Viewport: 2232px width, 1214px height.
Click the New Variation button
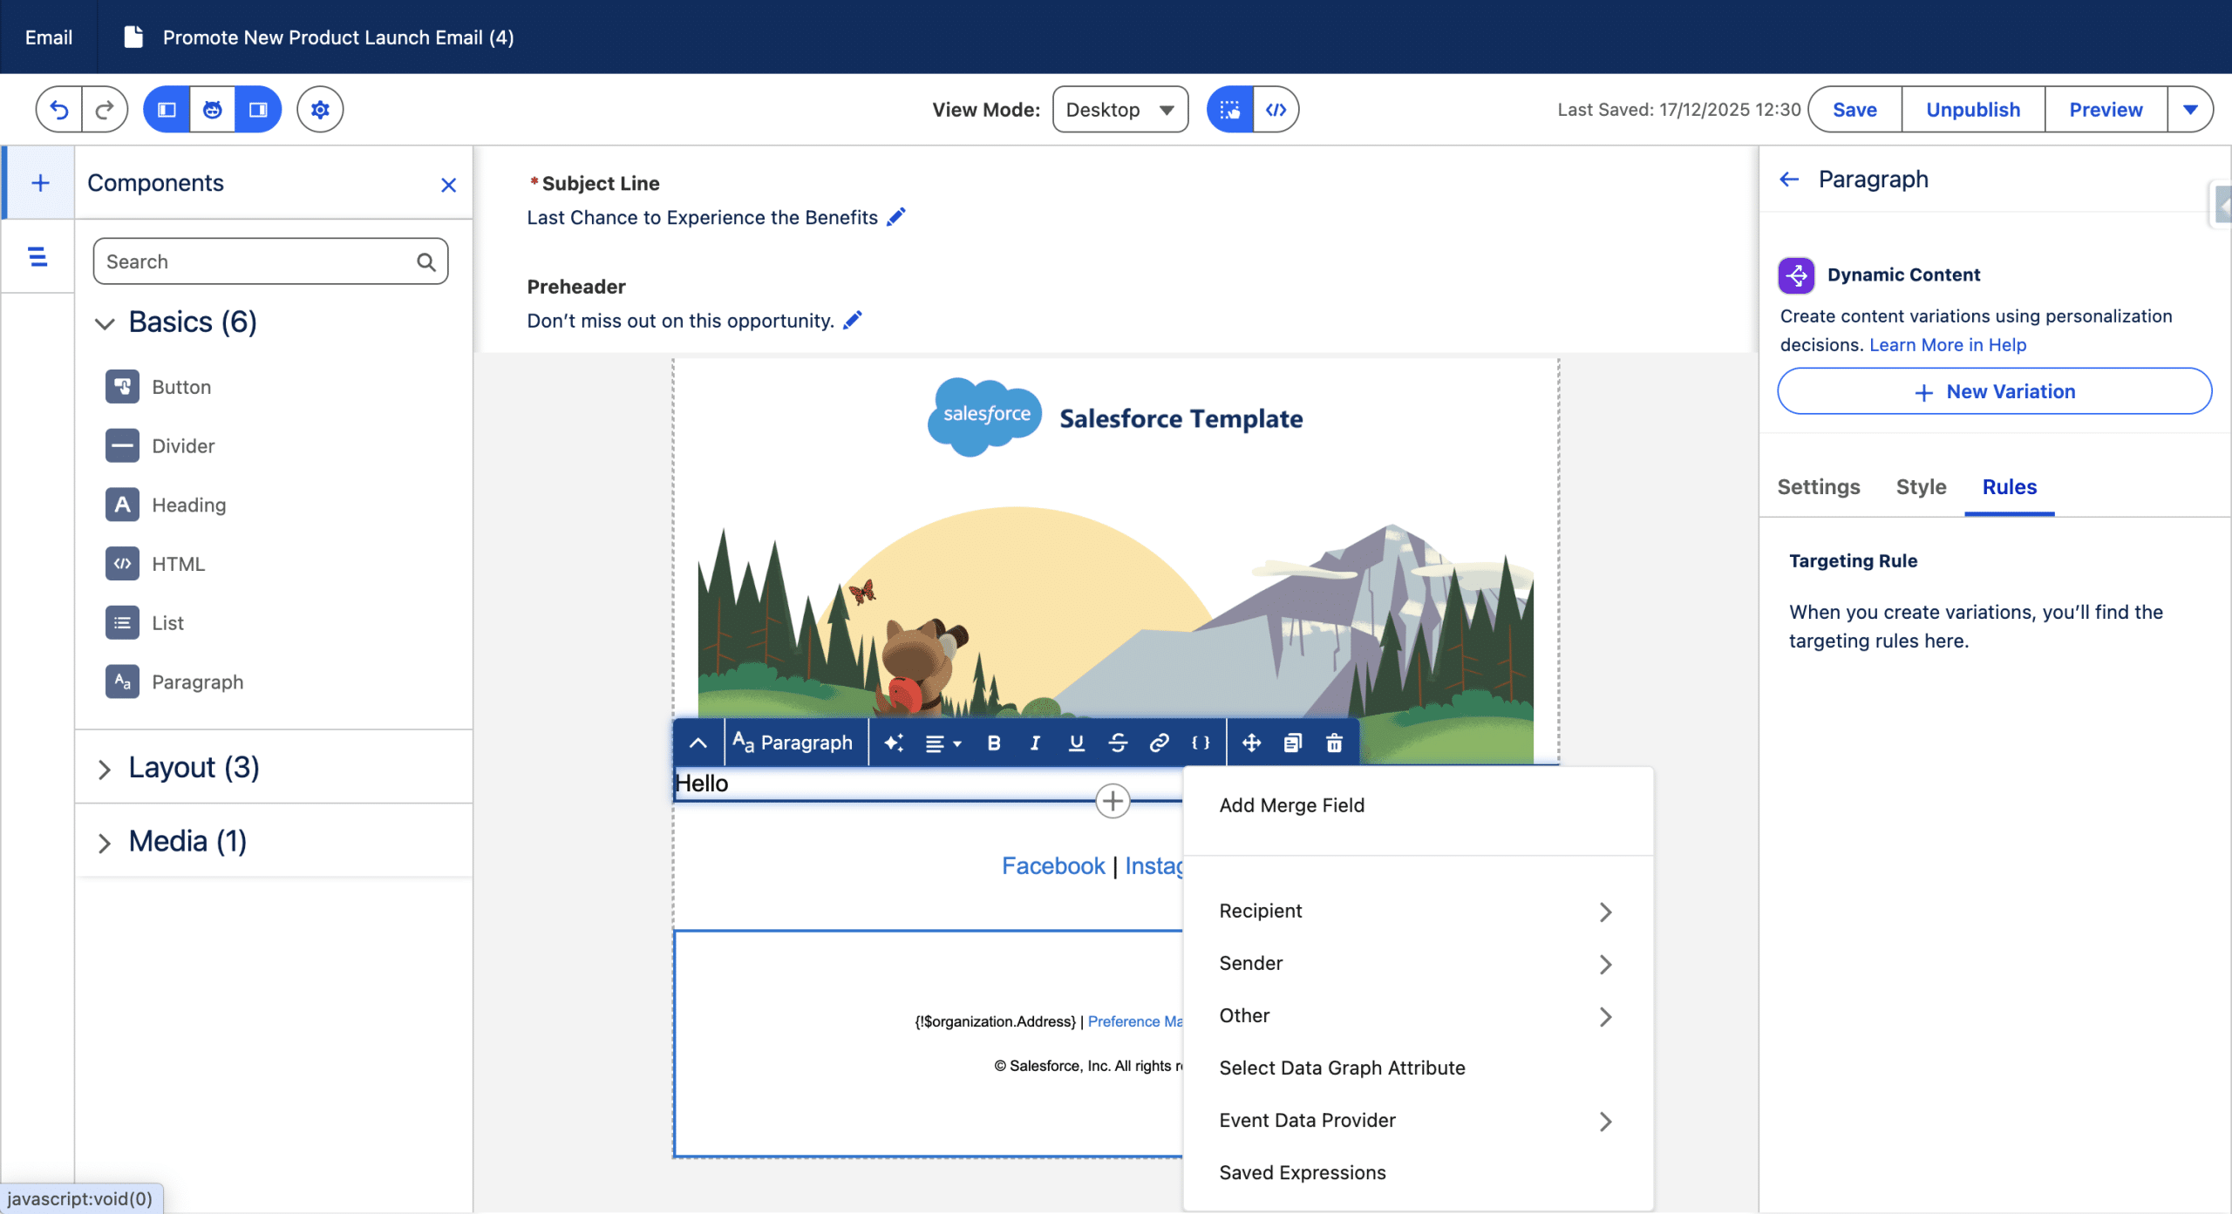click(1994, 391)
